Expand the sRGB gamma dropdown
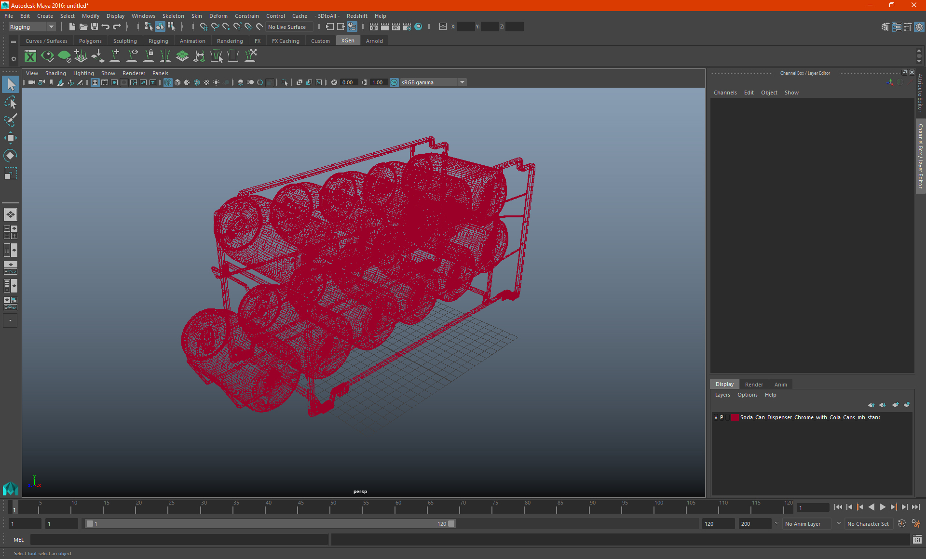Image resolution: width=926 pixels, height=559 pixels. (x=434, y=82)
